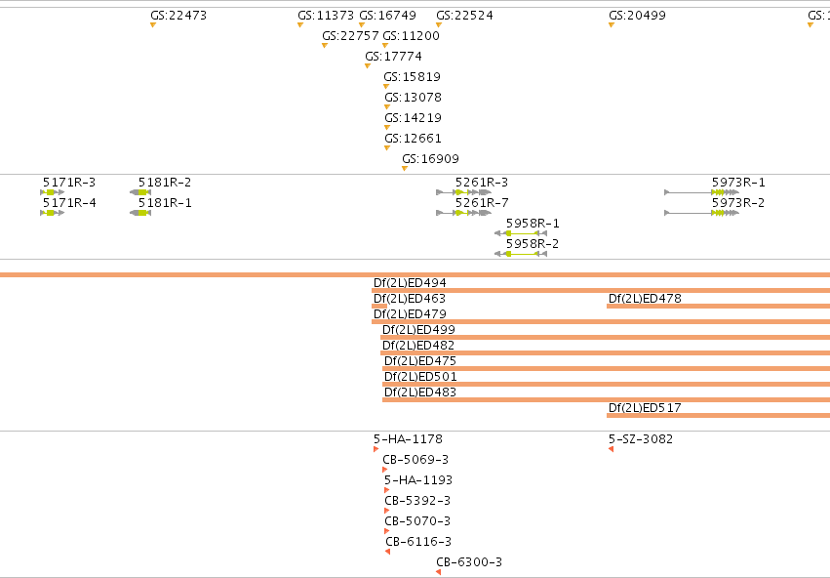Click the Df(2L)ED494 label

click(x=410, y=283)
